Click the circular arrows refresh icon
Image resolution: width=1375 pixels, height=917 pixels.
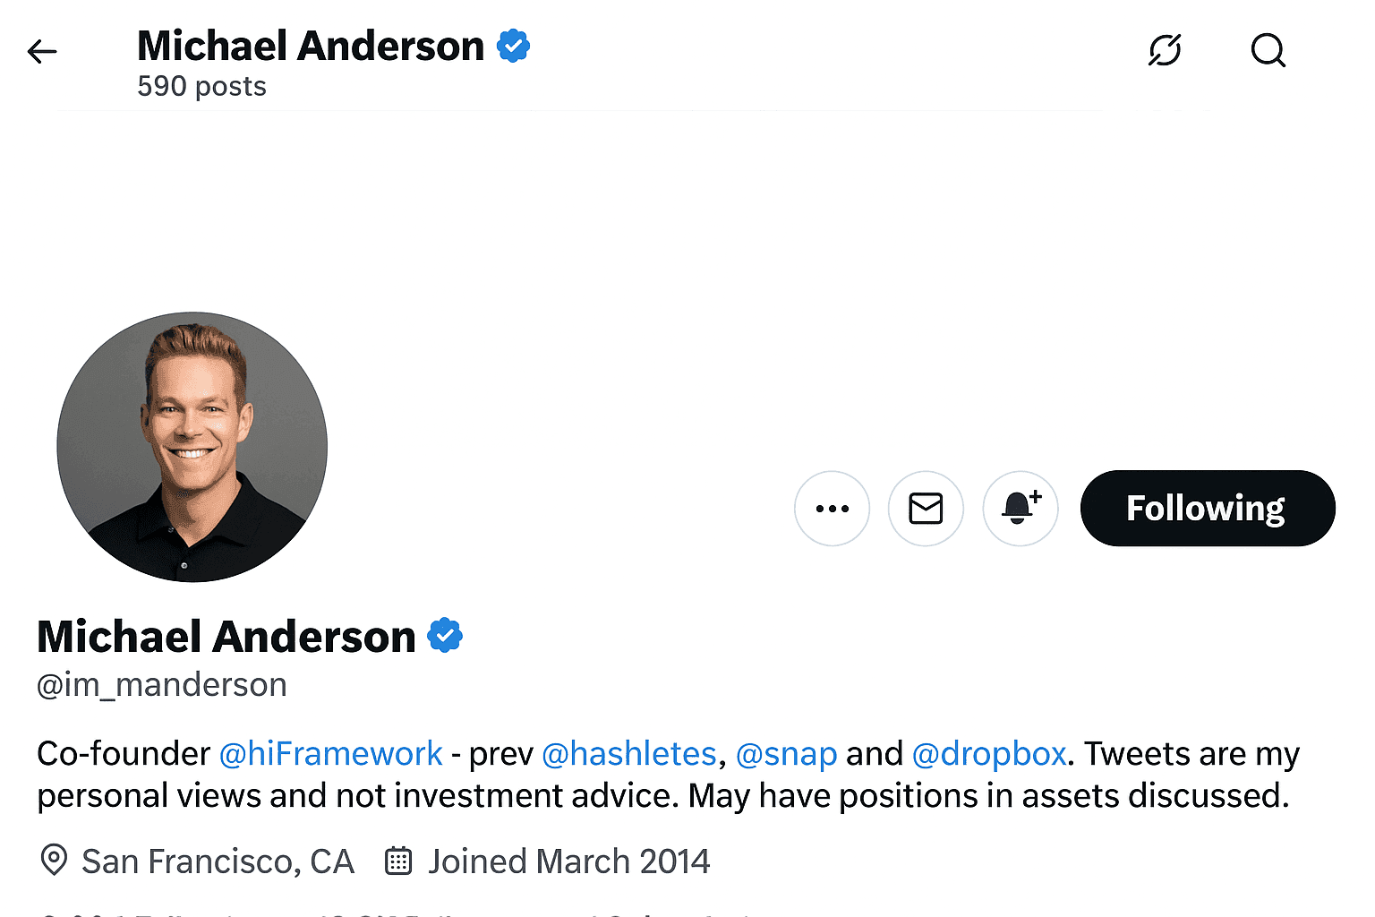tap(1165, 50)
